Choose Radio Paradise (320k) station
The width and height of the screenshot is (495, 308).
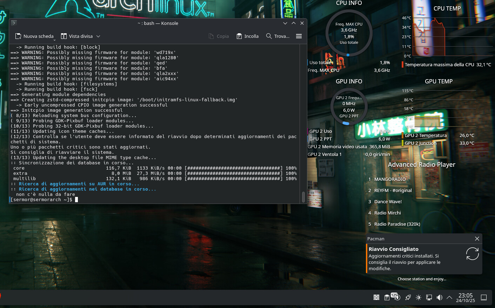[397, 224]
